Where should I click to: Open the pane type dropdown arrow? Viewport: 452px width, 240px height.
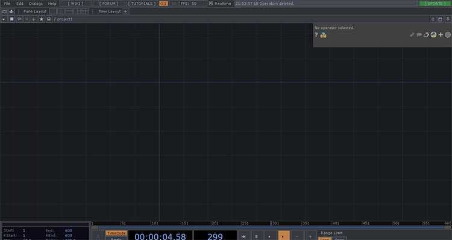(x=4, y=19)
